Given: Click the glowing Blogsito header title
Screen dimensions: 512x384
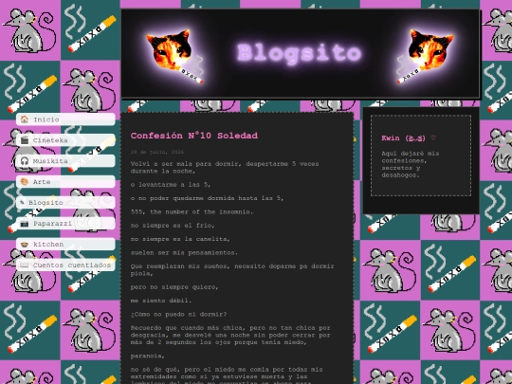Looking at the screenshot, I should tap(299, 53).
